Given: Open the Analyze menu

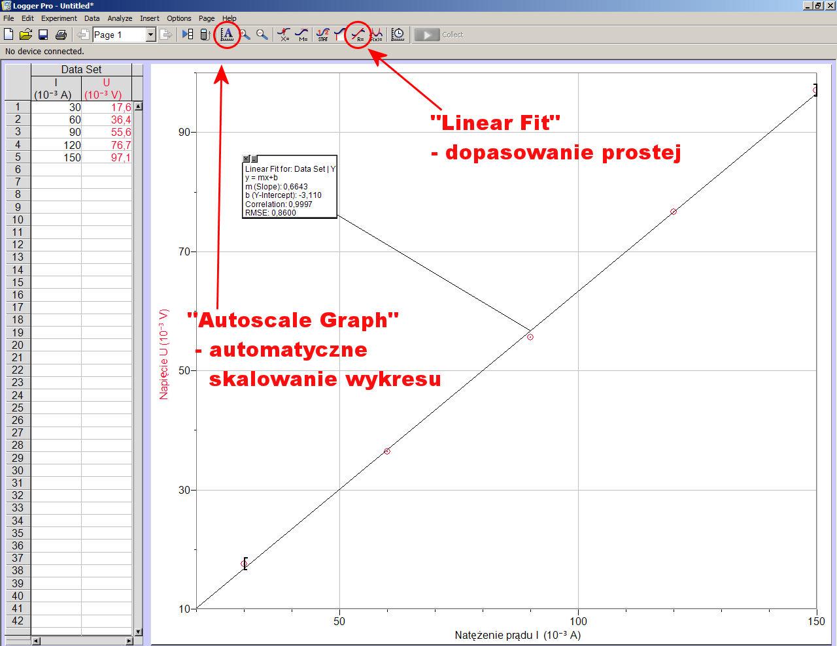Looking at the screenshot, I should (x=120, y=18).
